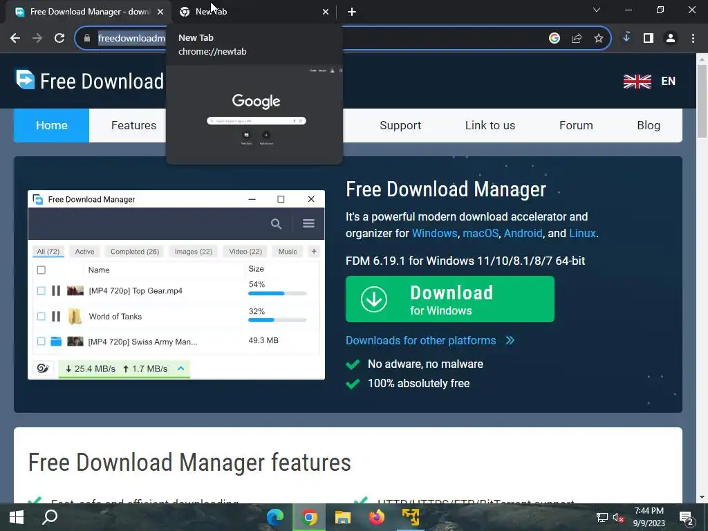Screen dimensions: 708x531
Task: Open the Google icon in the address bar
Action: click(555, 39)
